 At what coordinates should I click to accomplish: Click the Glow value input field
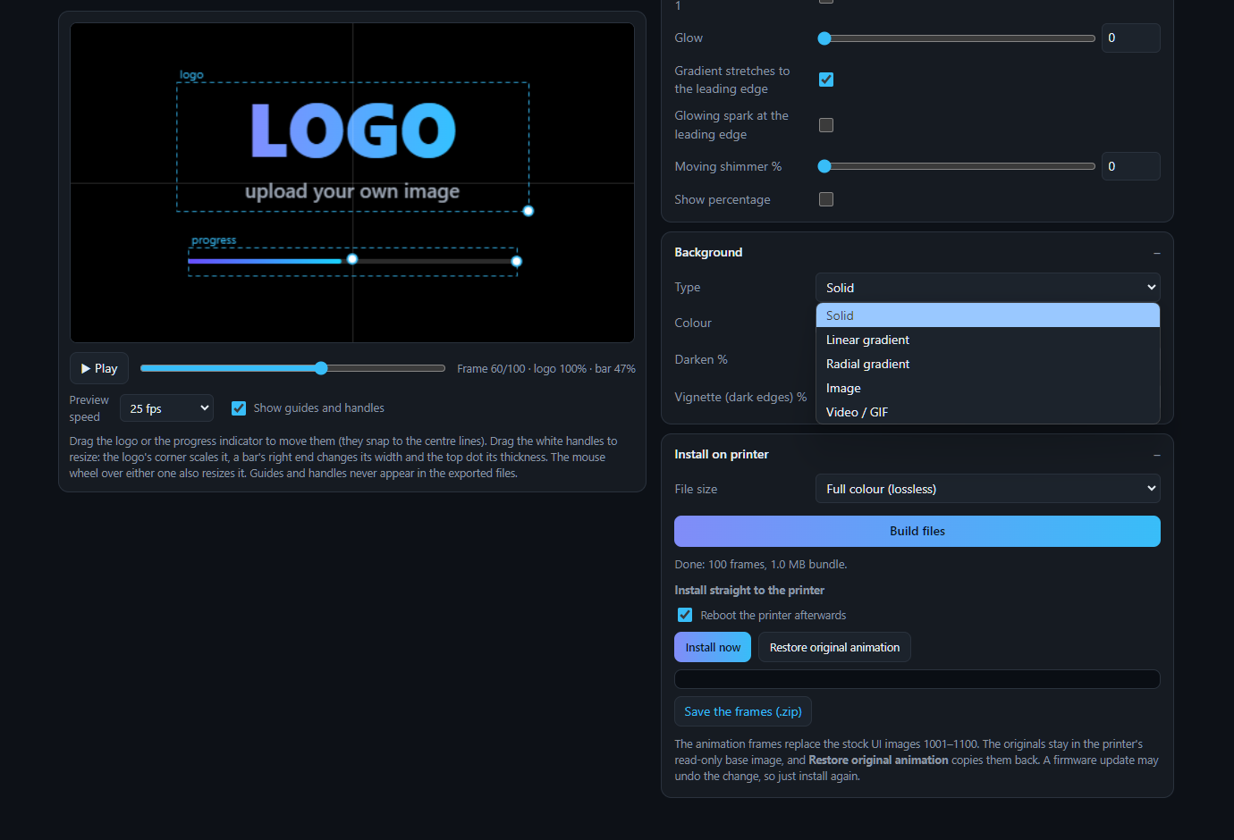tap(1130, 38)
